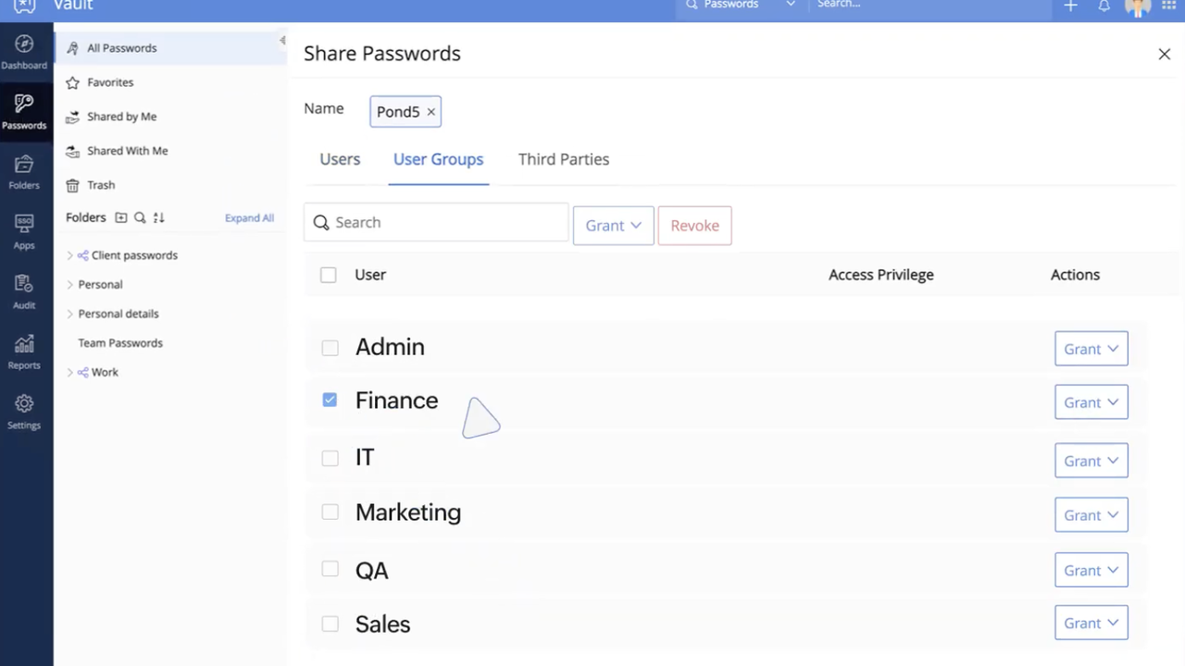Open notifications via the bell icon
Screen dimensions: 1185x666
(x=1104, y=6)
